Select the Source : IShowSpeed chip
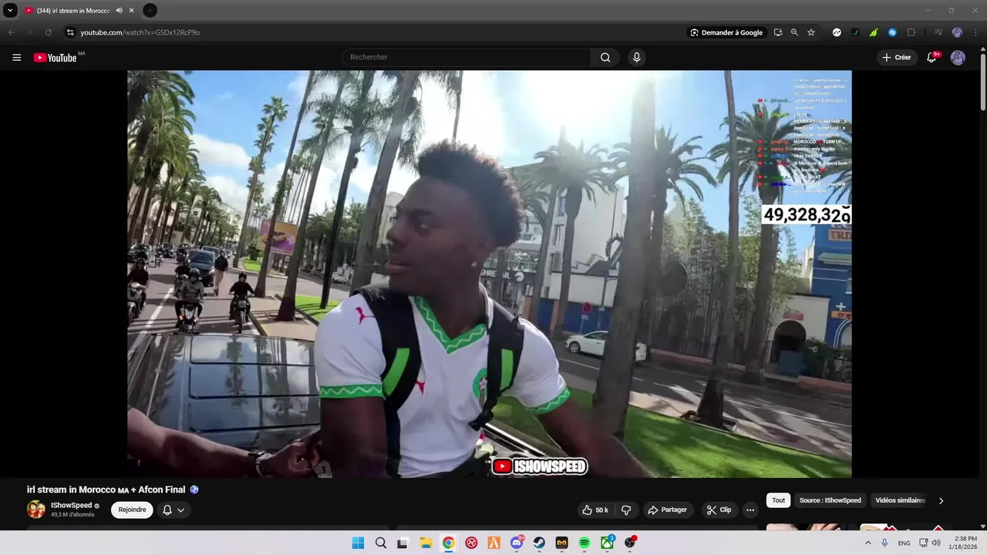987x555 pixels. [830, 500]
